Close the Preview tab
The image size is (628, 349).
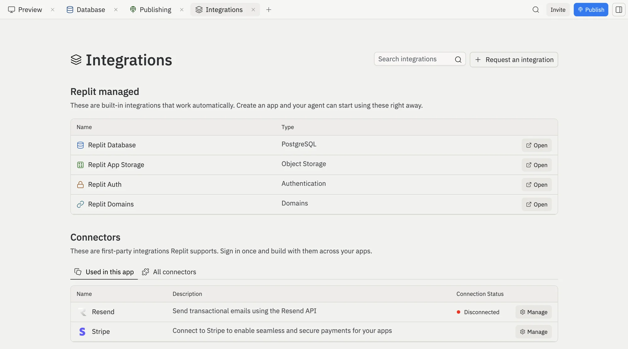[x=53, y=10]
